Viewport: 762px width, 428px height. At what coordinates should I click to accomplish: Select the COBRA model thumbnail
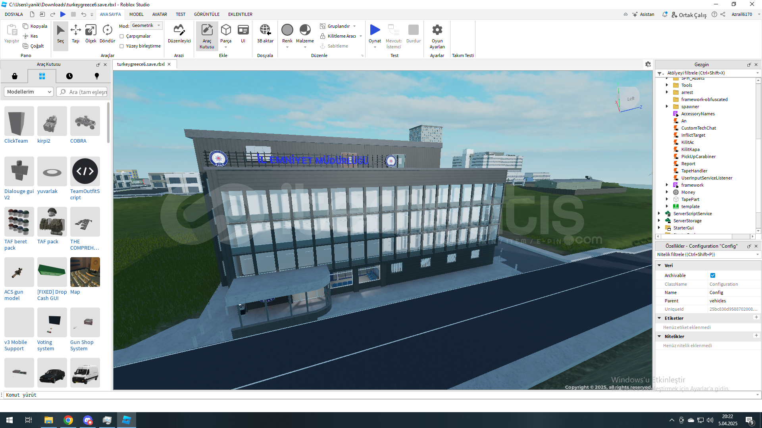(85, 121)
